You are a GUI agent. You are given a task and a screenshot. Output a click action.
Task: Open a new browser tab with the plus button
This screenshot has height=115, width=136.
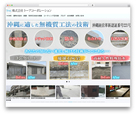pos(129,6)
